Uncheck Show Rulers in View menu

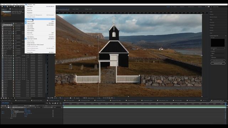tap(40, 19)
